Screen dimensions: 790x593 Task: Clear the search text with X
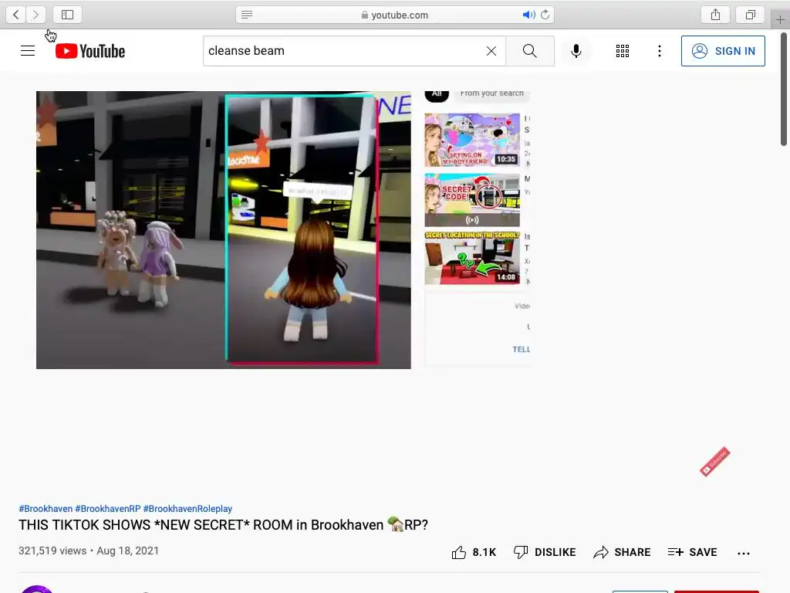[491, 51]
